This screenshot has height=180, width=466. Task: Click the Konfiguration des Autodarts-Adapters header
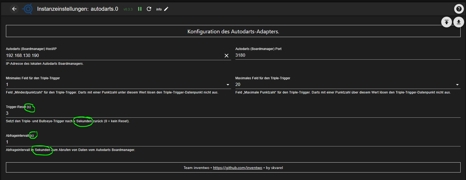point(233,31)
